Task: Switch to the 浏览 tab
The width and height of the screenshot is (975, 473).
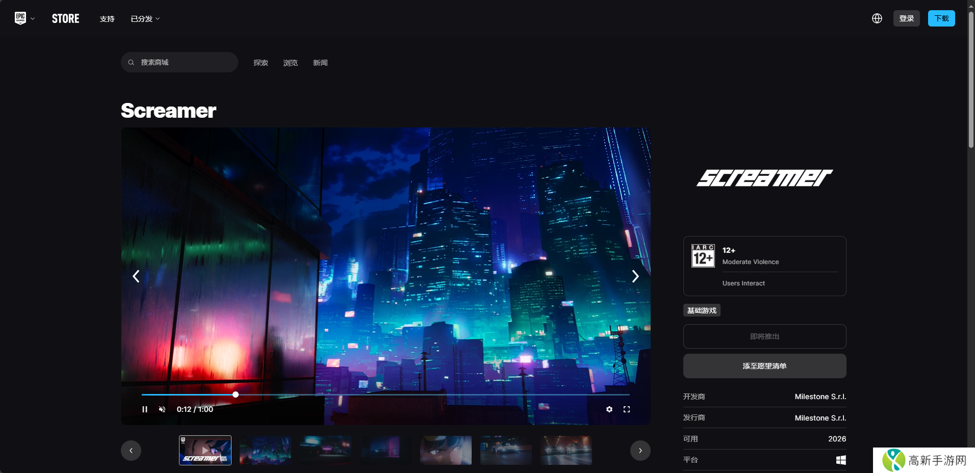Action: pyautogui.click(x=290, y=63)
